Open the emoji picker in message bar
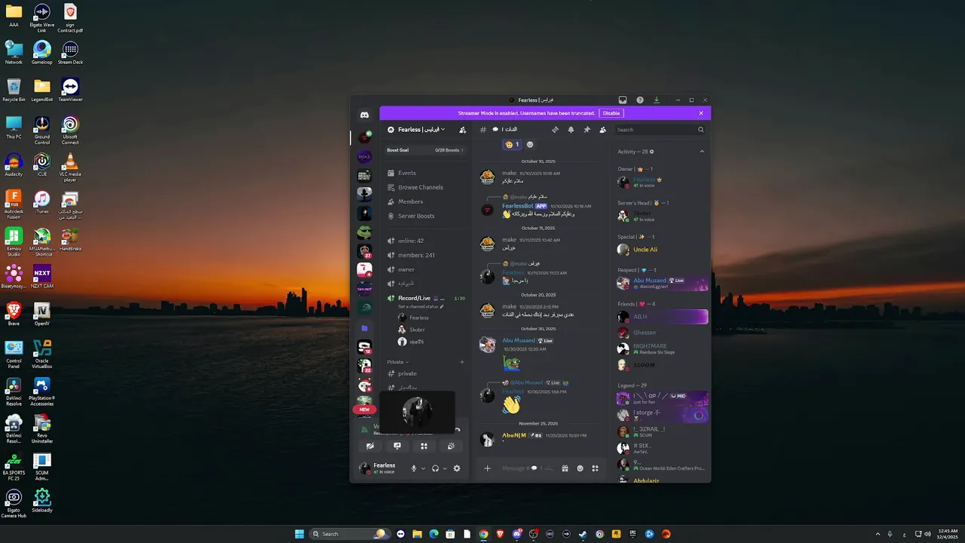 click(x=580, y=468)
